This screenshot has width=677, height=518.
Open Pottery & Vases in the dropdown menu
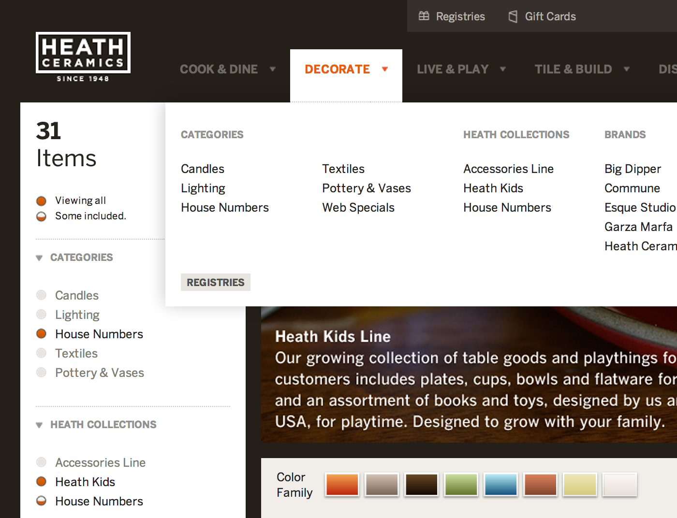tap(367, 188)
